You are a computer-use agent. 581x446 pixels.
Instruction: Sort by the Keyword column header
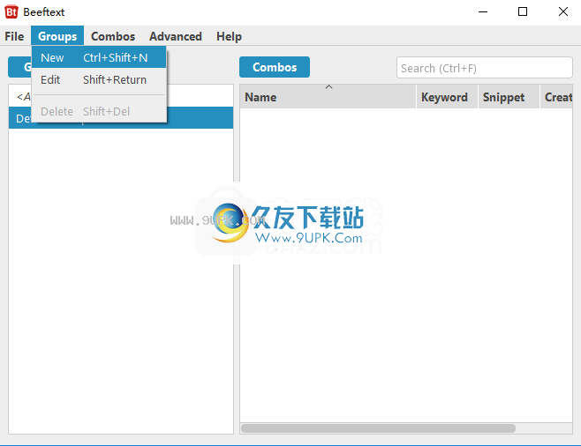point(448,97)
